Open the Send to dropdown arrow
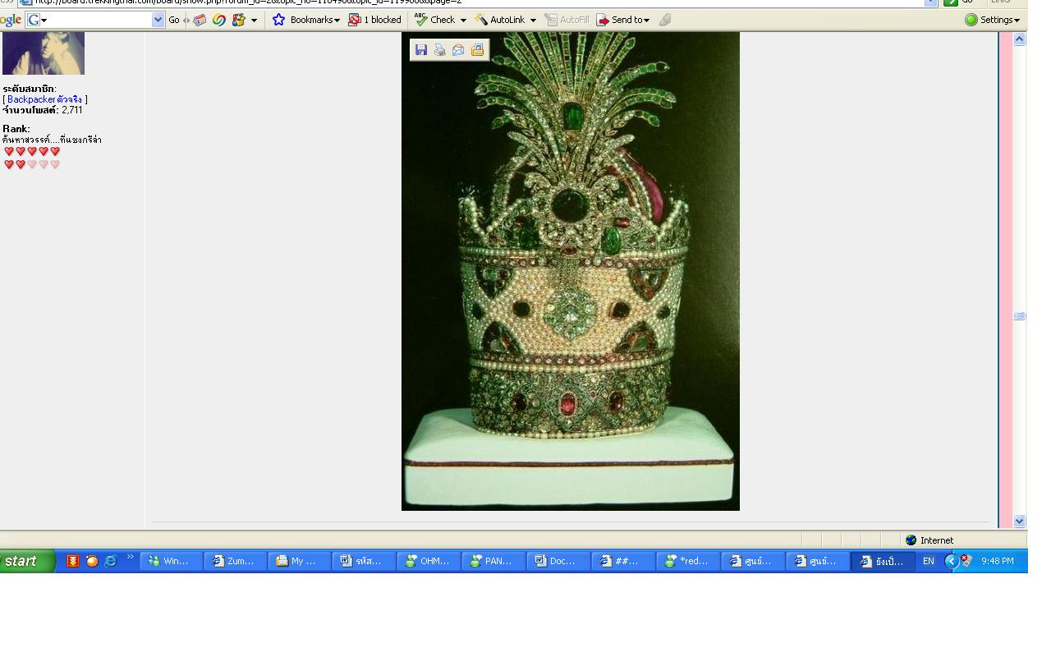This screenshot has width=1051, height=657. click(x=647, y=21)
